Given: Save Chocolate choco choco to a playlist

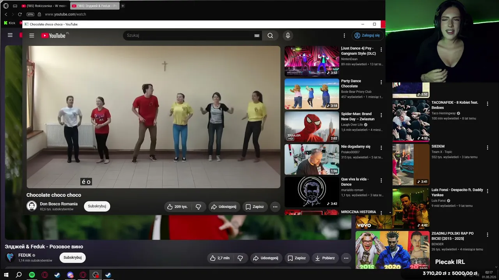Looking at the screenshot, I should pos(255,207).
